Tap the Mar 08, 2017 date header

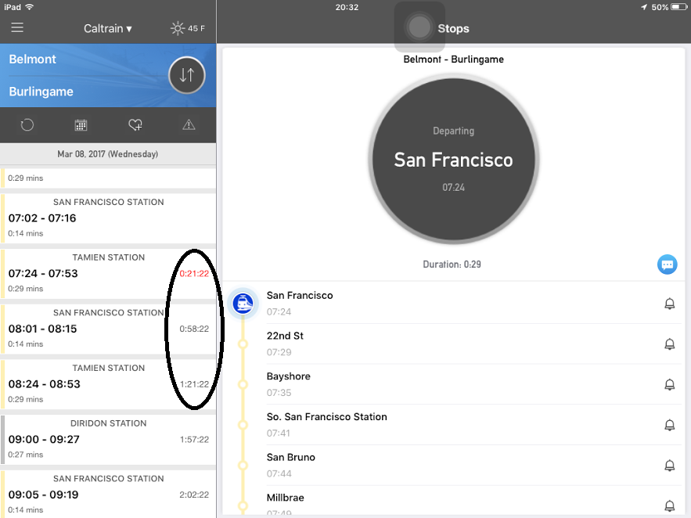coord(108,154)
